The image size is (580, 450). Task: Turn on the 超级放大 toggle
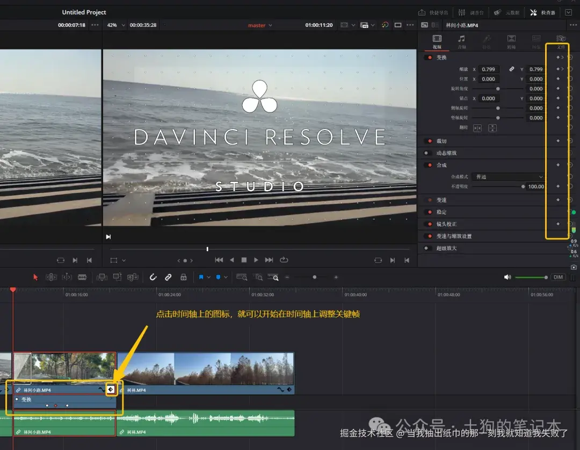point(428,248)
